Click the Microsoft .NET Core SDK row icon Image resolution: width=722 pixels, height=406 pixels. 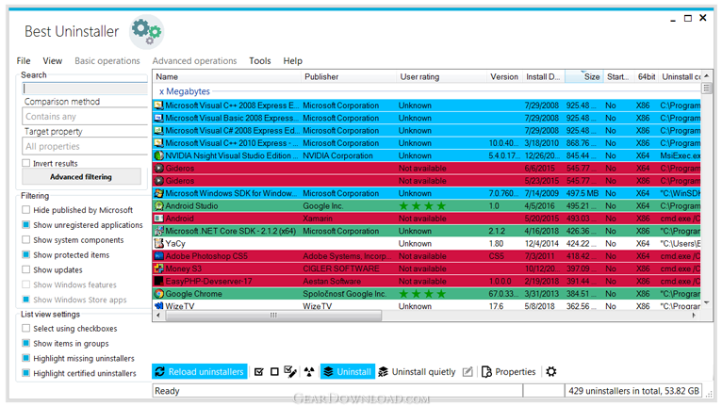pos(159,231)
